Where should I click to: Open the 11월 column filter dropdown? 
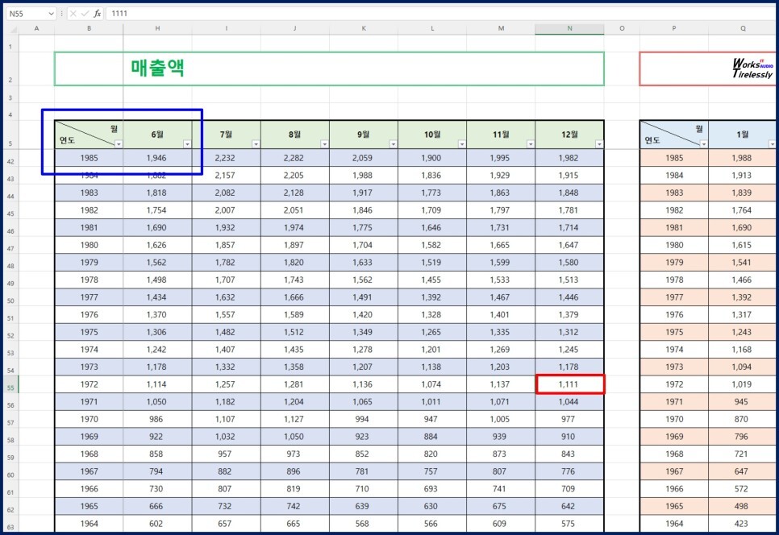click(x=531, y=144)
